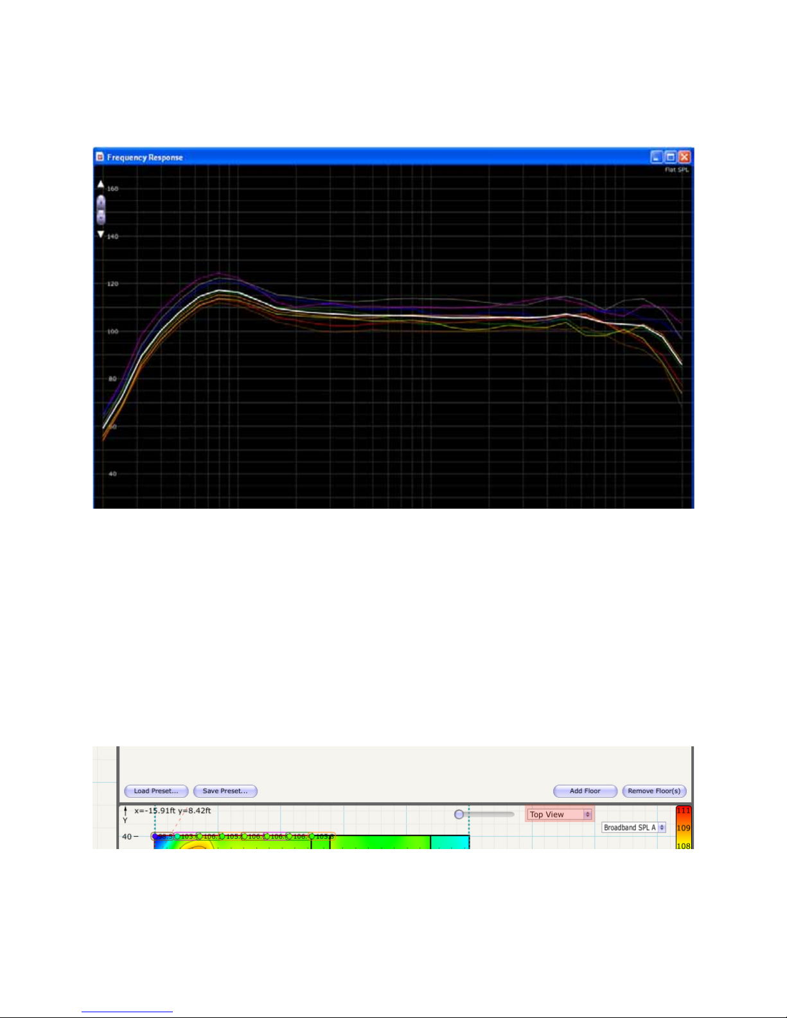
Task: Click the minus zoom button on the vertical scale
Action: click(x=101, y=217)
